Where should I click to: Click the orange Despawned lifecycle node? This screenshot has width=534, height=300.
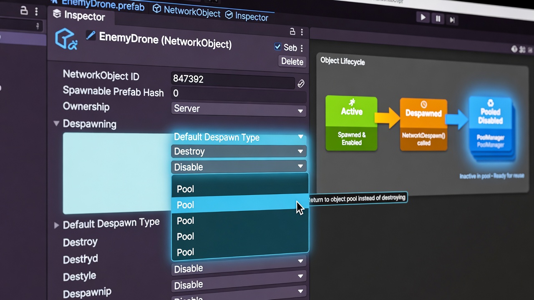tap(423, 124)
